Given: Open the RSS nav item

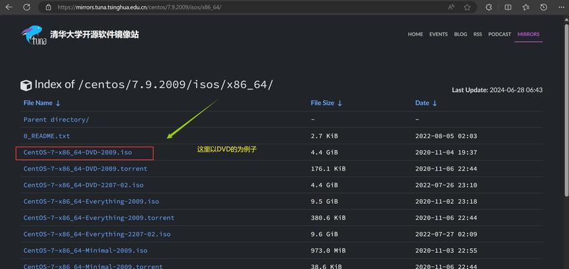Looking at the screenshot, I should [478, 34].
